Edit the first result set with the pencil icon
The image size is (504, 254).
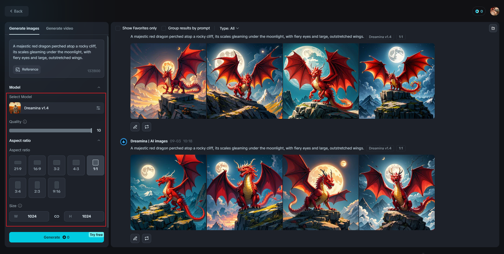click(135, 127)
